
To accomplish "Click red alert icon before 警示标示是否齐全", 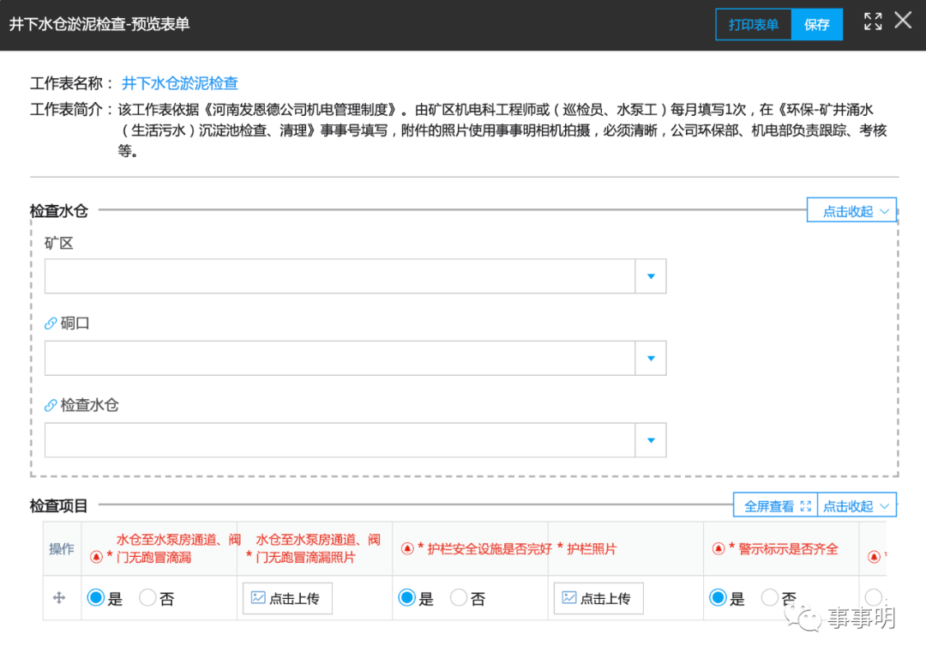I will tap(719, 549).
